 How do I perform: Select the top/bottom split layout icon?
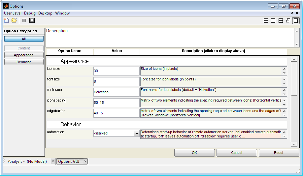pos(281,21)
